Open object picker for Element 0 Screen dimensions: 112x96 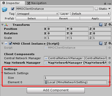coord(109,82)
